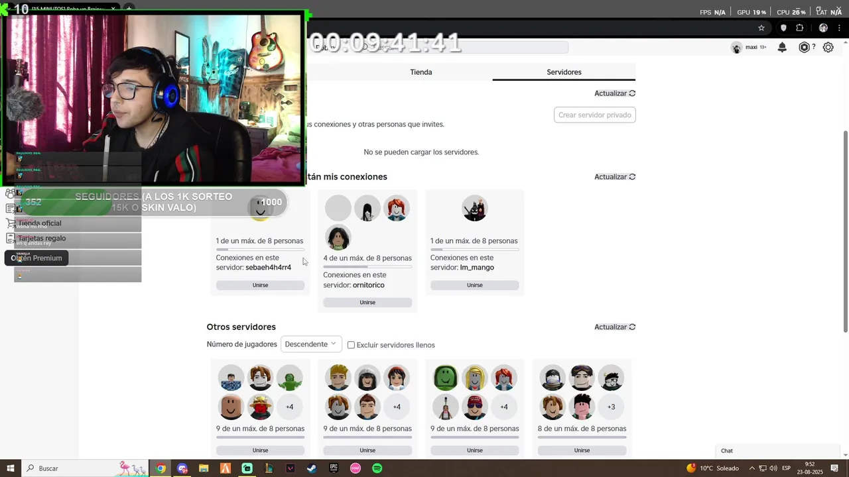
Task: Click the network icon in system tray
Action: [x=763, y=468]
